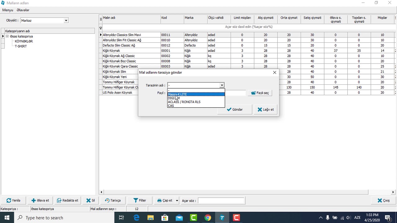Open the red C recorder on taskbar
Image resolution: width=397 pixels, height=223 pixels.
tap(236, 218)
